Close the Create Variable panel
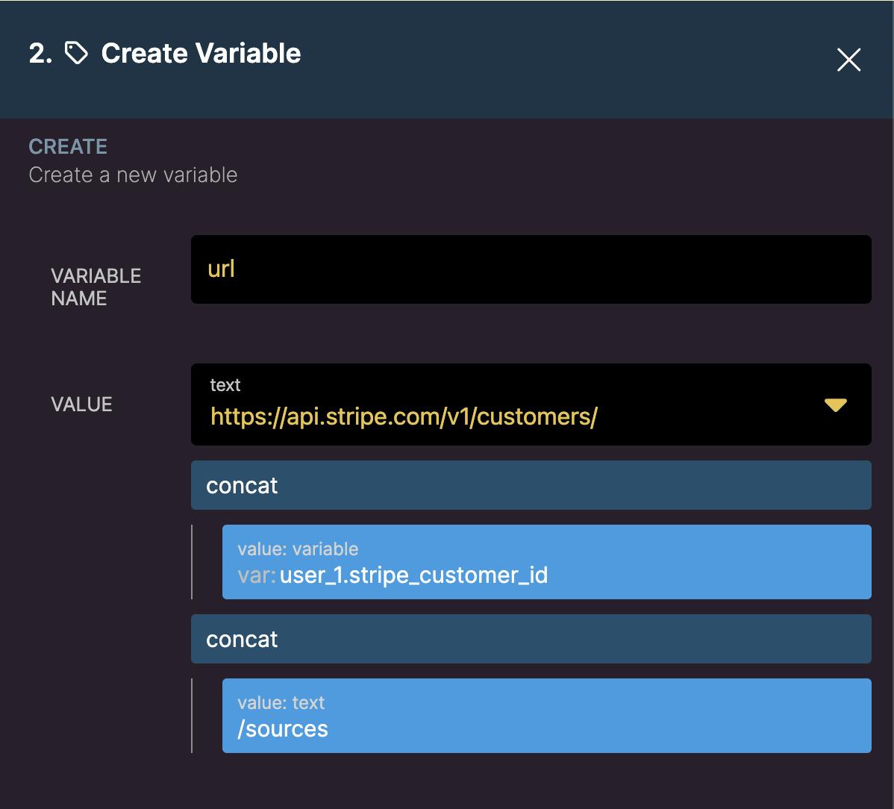The image size is (894, 809). [848, 60]
